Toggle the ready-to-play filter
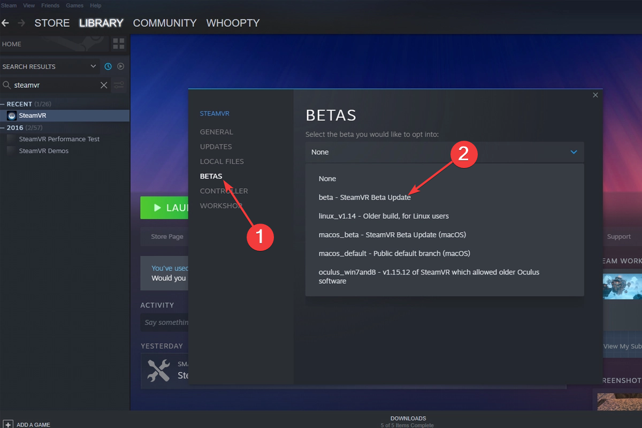This screenshot has height=428, width=642. [120, 66]
